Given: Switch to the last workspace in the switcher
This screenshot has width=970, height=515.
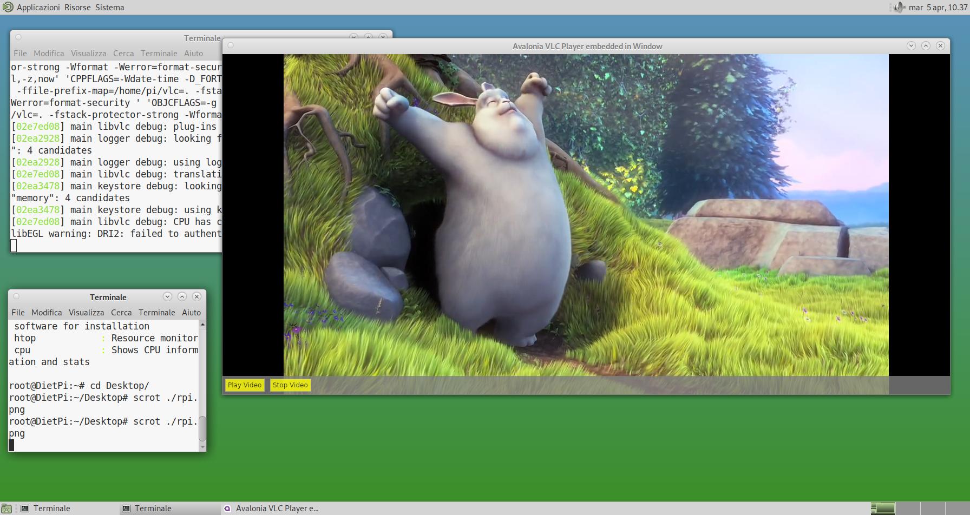Looking at the screenshot, I should (957, 509).
